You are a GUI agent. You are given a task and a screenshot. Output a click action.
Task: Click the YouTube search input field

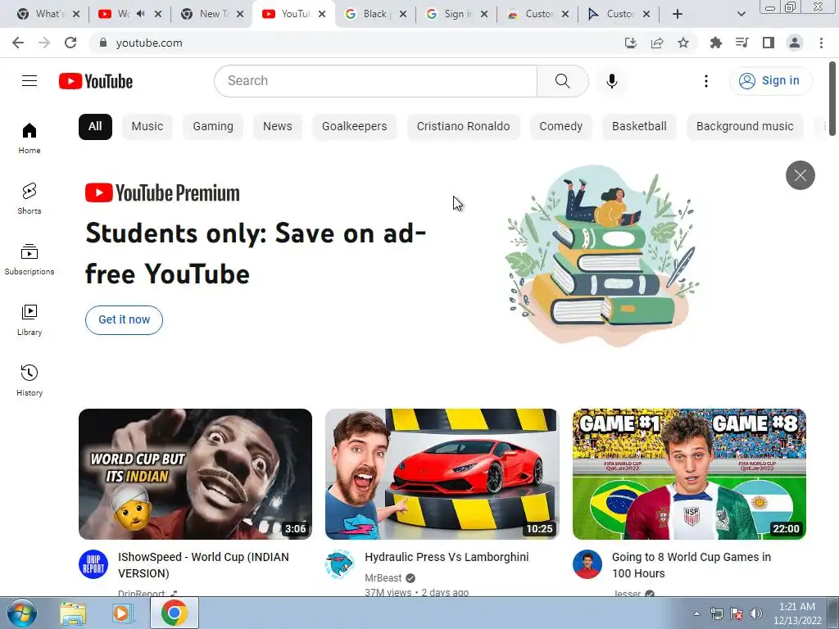pyautogui.click(x=375, y=81)
